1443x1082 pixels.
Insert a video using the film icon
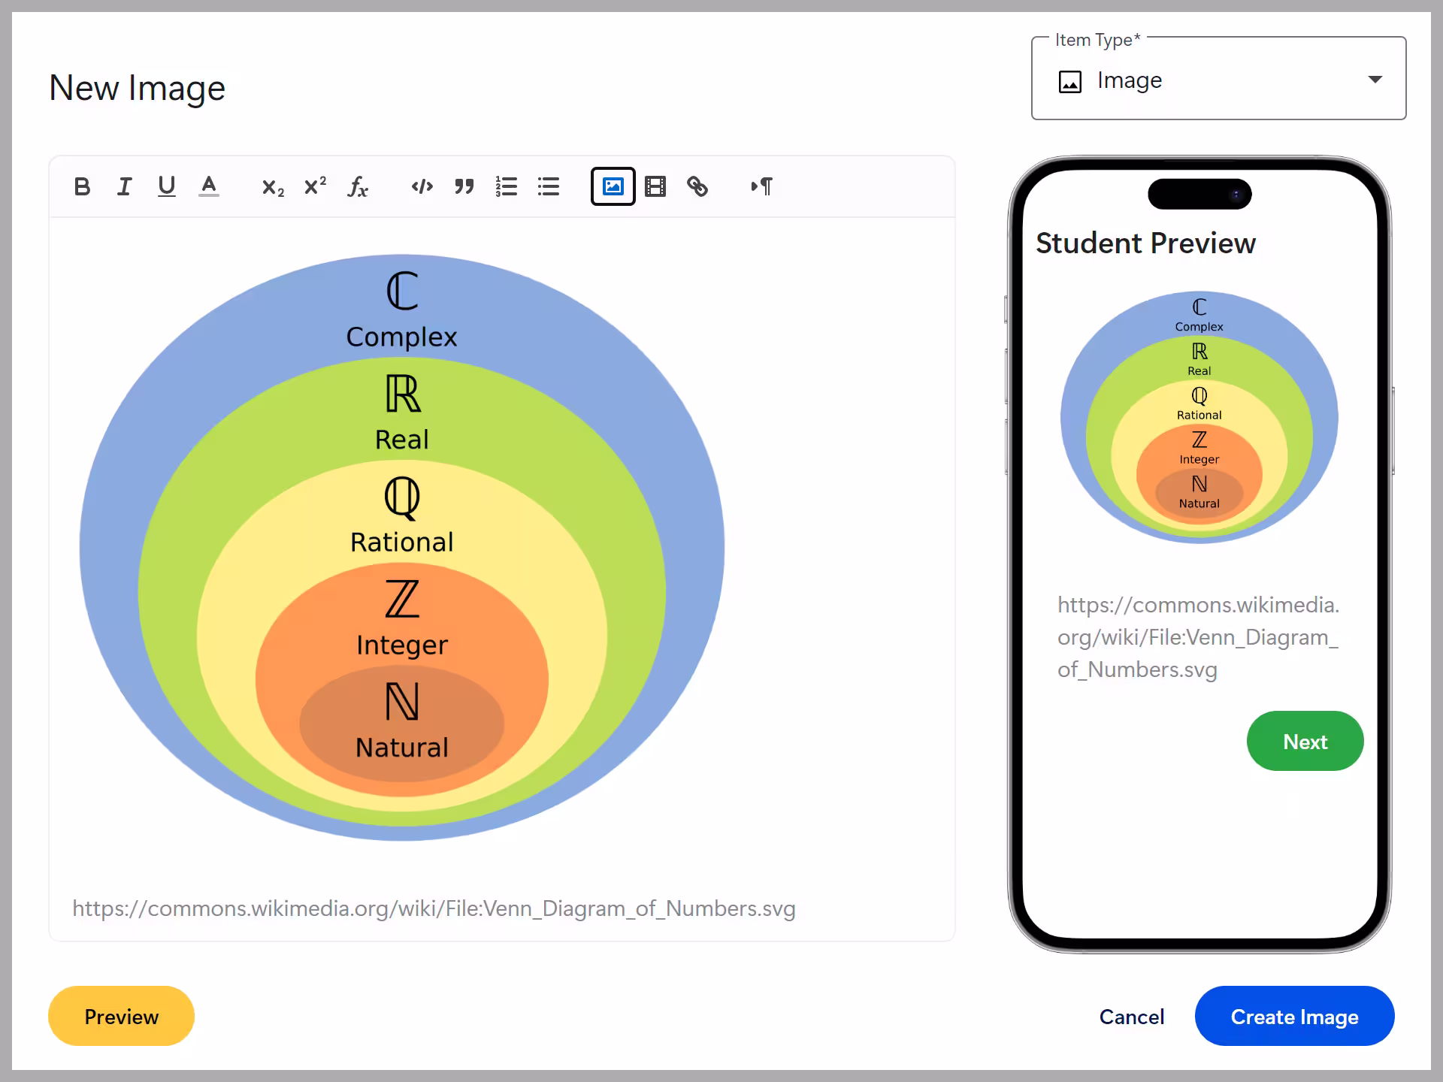pos(655,186)
